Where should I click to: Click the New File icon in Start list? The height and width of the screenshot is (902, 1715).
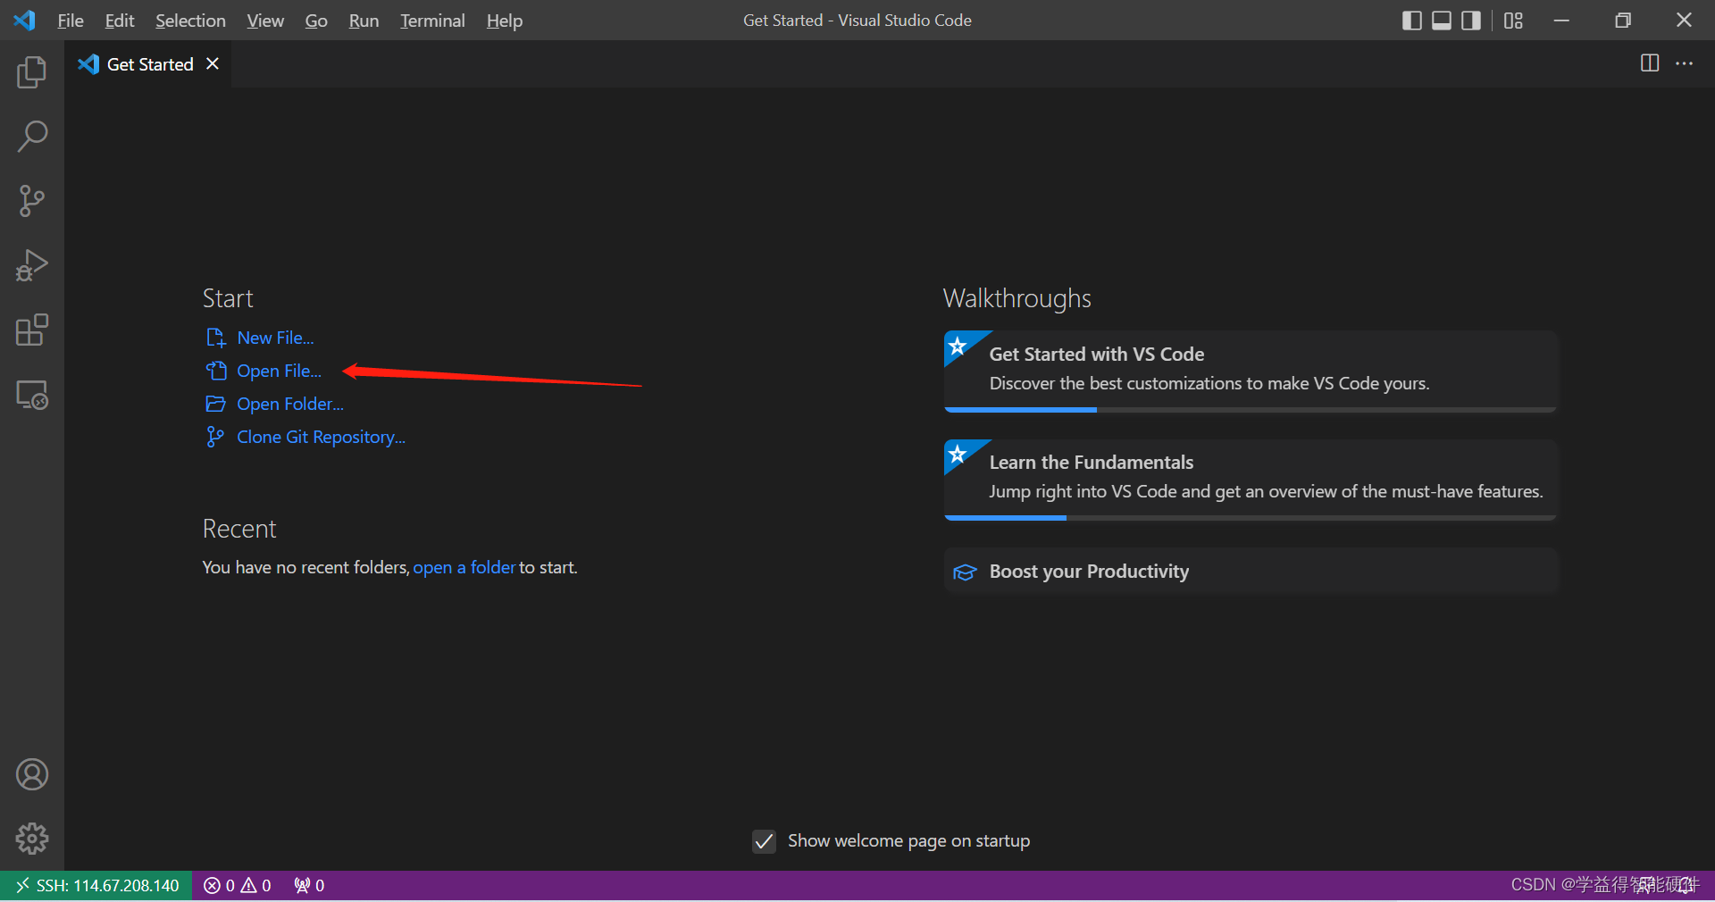click(x=215, y=338)
